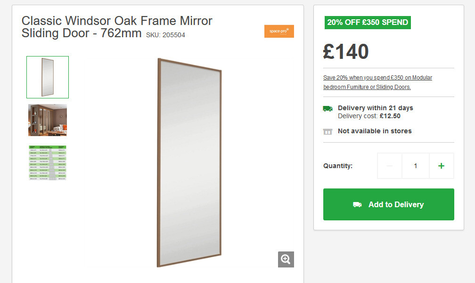Click the Classic Windsor Oak product title
The image size is (475, 283).
(x=117, y=27)
